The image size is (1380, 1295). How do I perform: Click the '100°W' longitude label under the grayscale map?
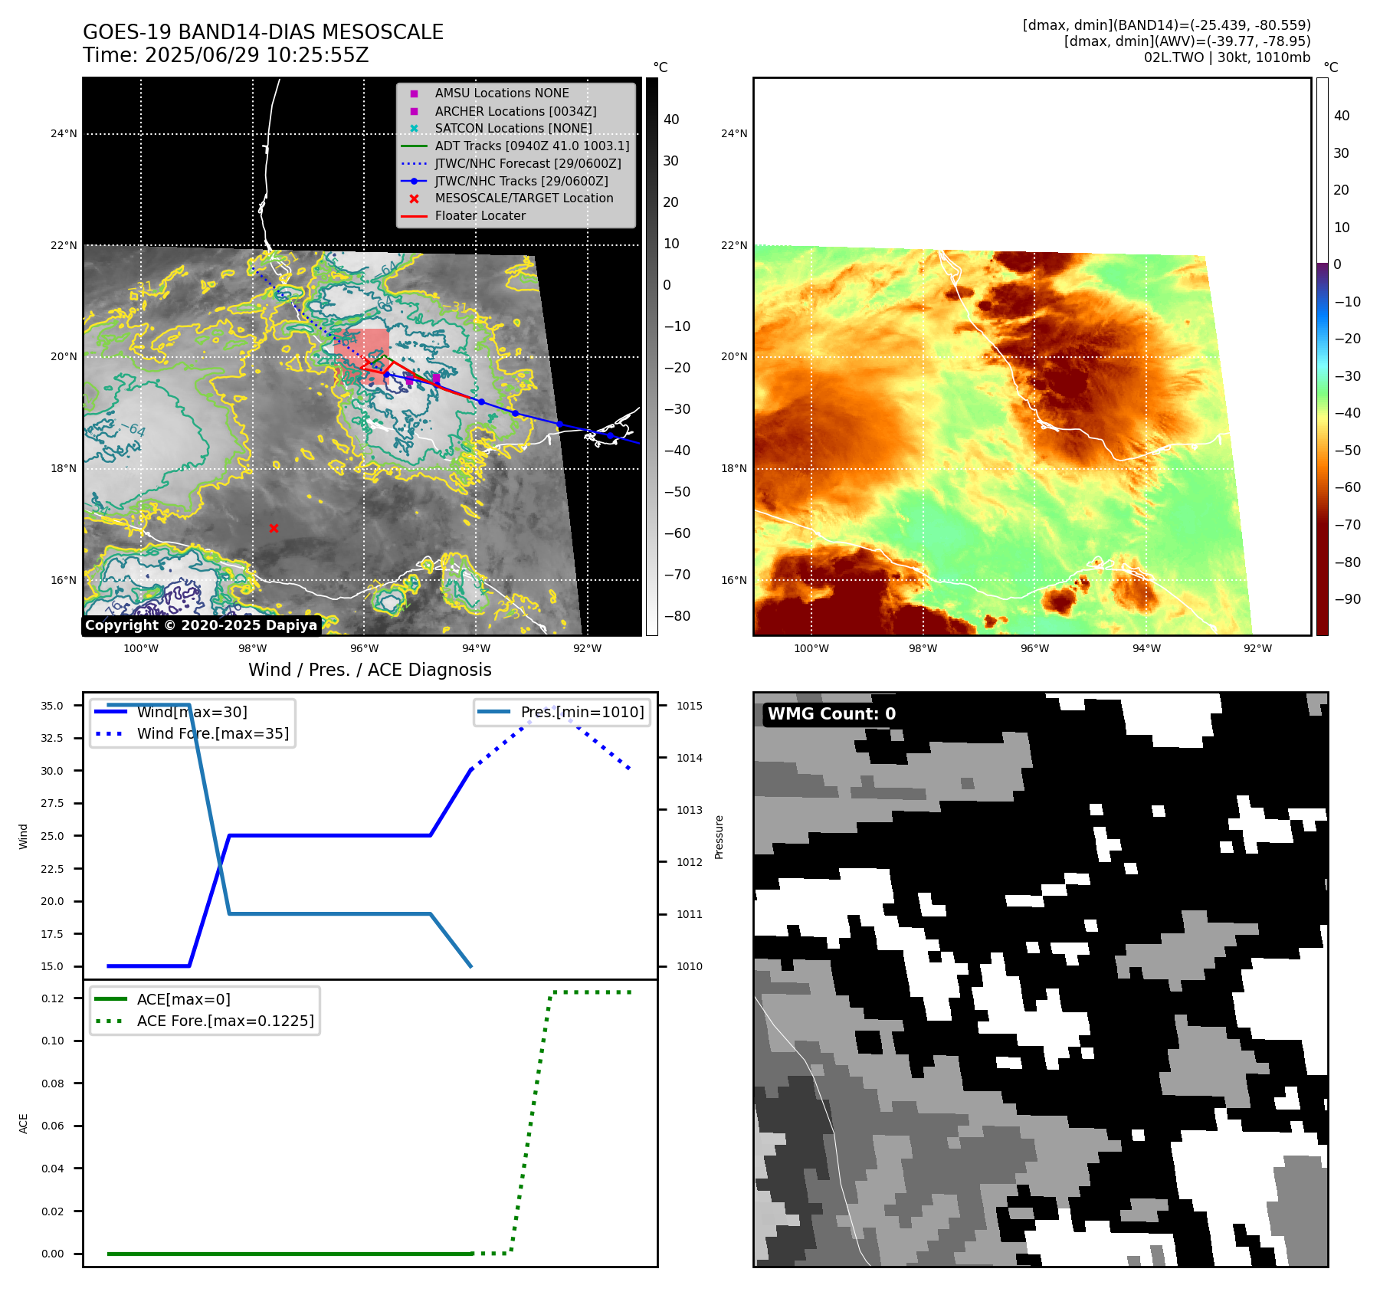[x=141, y=648]
